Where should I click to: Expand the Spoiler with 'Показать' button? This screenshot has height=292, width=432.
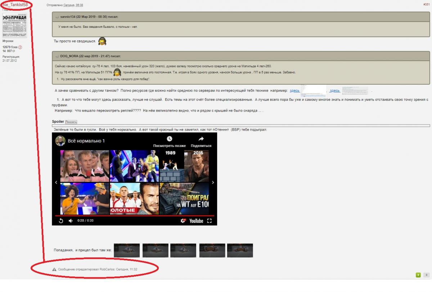tap(71, 122)
